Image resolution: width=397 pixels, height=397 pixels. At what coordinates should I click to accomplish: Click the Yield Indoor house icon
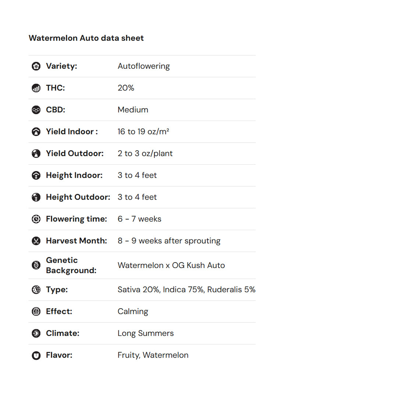coord(36,132)
